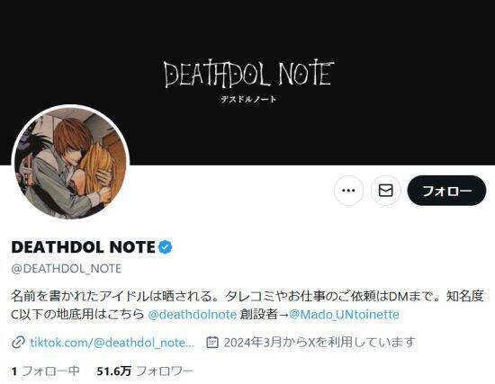View the 51.6万 フォロワー followers list
Screen dimensions: 495x384
point(145,371)
